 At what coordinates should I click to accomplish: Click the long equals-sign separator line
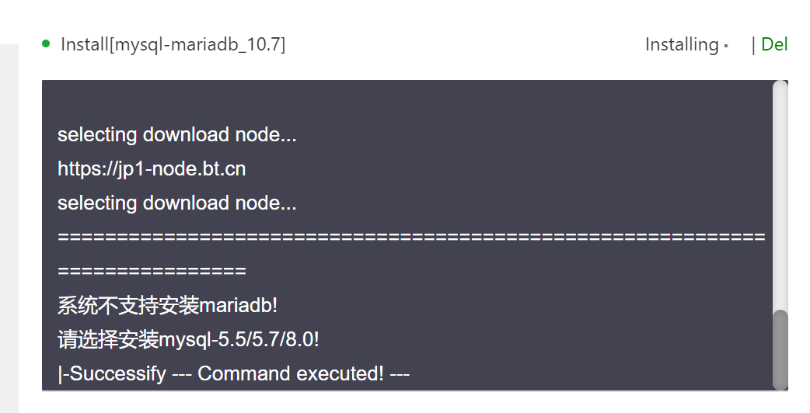(x=410, y=237)
